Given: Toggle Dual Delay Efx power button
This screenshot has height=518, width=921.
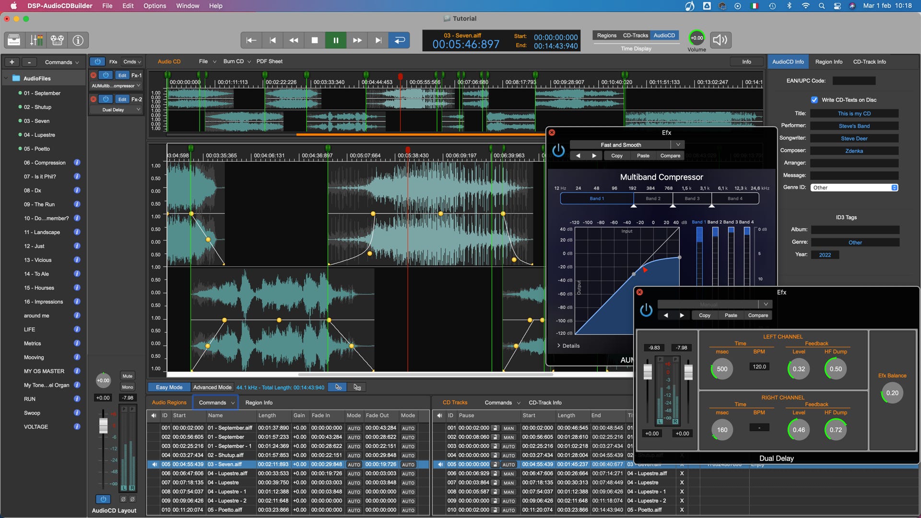Looking at the screenshot, I should coord(646,310).
